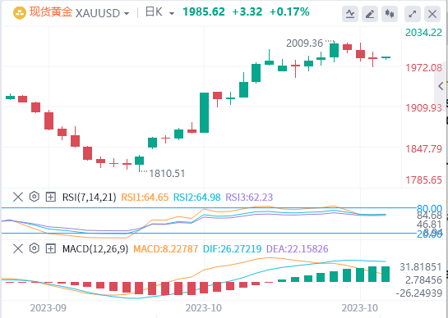Click the DIF:26.27219 value
This screenshot has height=318, width=448.
233,249
